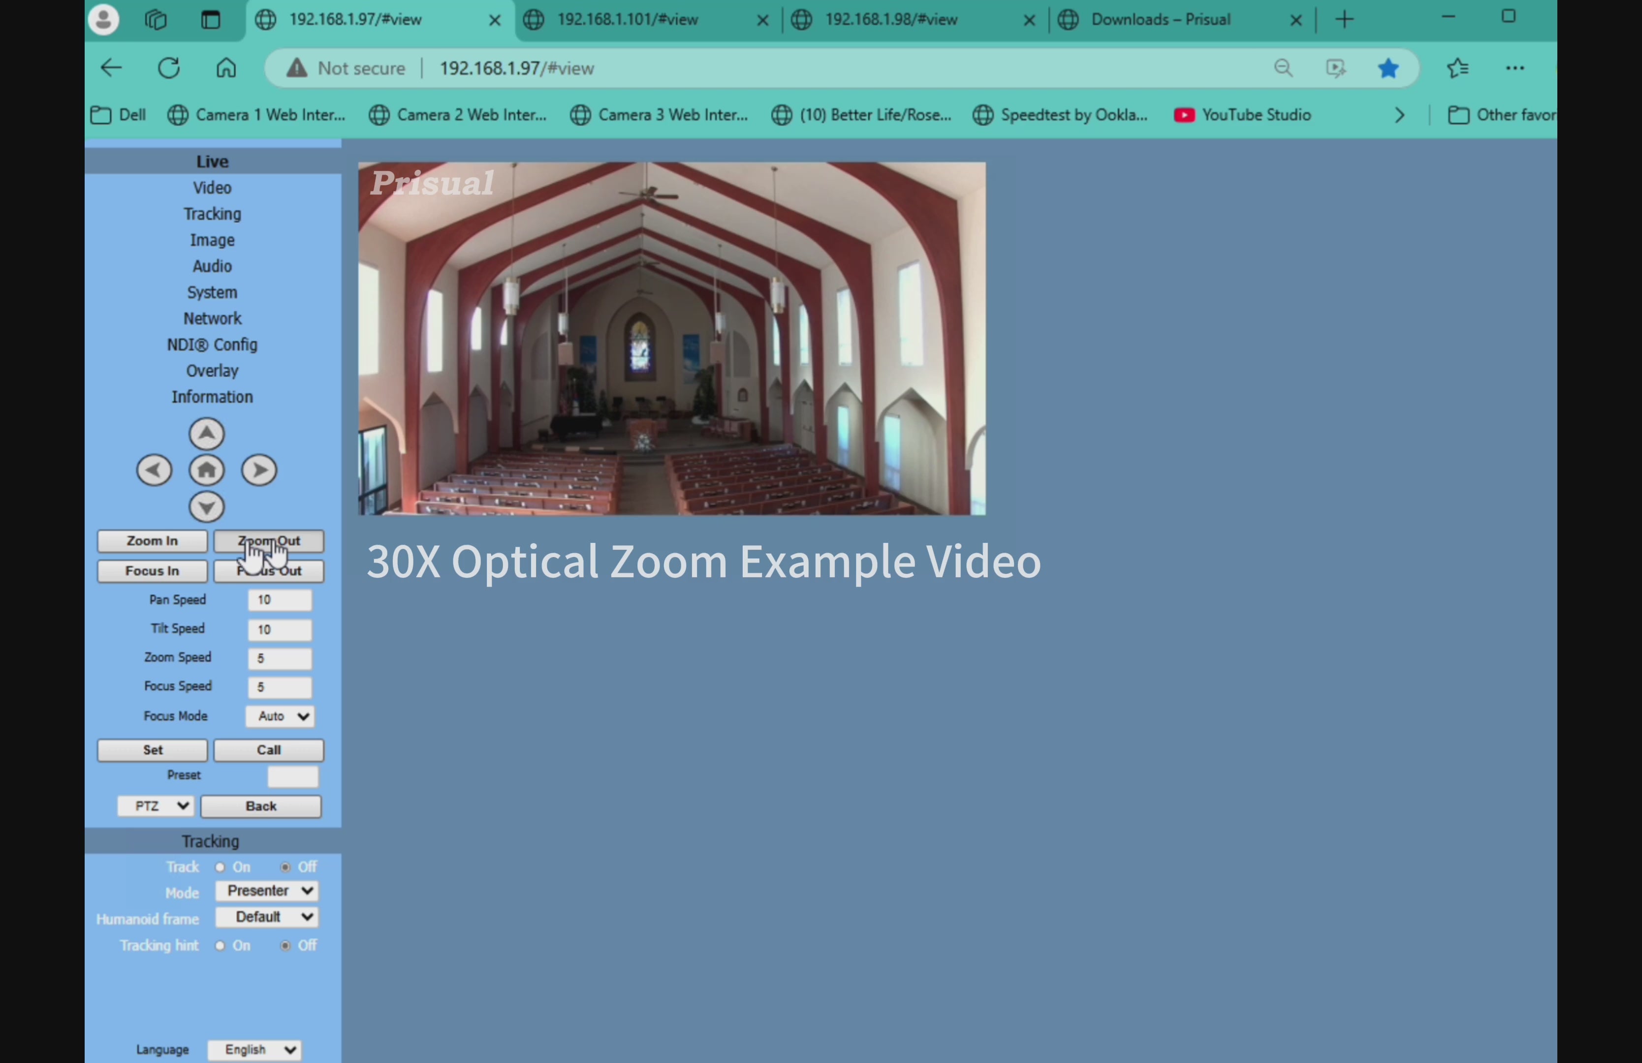Tilt camera down with the down arrow
Viewport: 1642px width, 1063px height.
click(206, 507)
